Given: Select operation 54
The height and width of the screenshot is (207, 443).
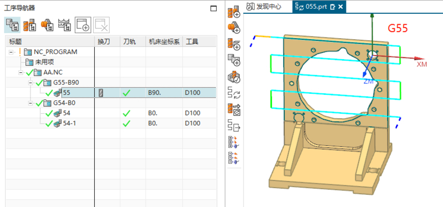Looking at the screenshot, I should (x=67, y=113).
